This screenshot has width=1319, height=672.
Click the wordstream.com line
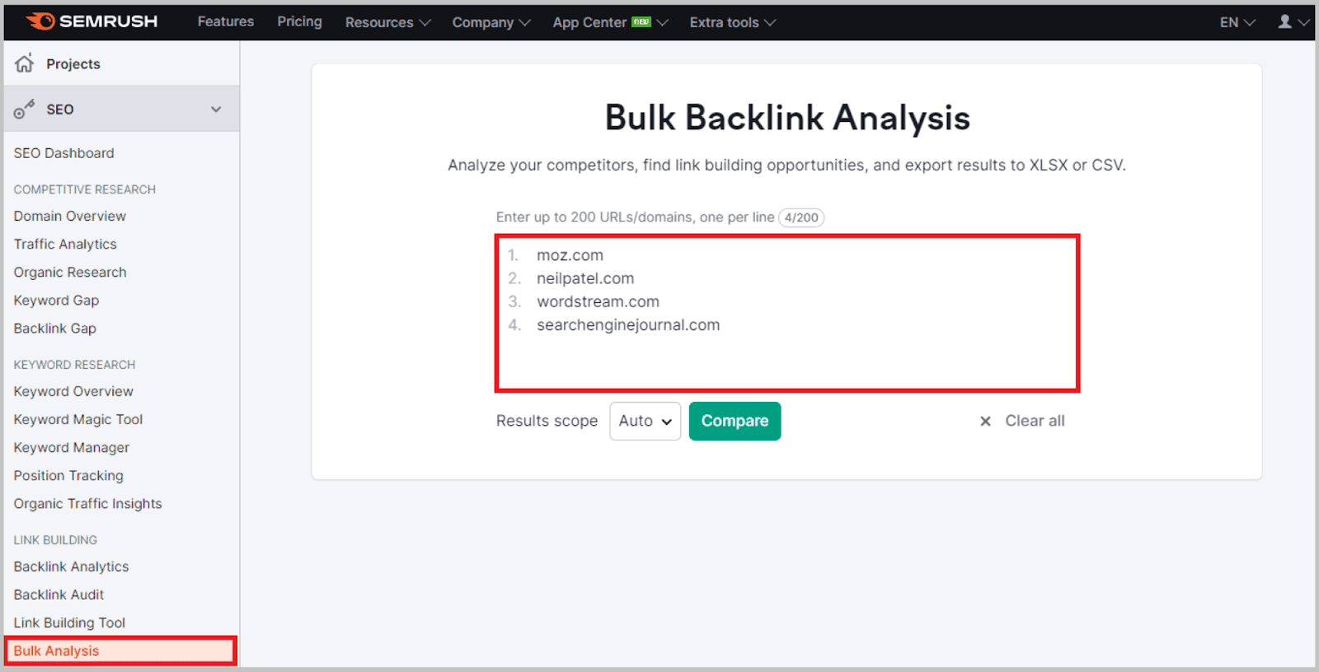(598, 301)
